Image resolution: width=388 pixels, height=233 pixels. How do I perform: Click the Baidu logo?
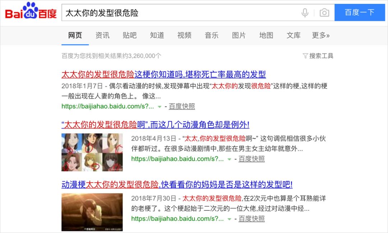31,11
